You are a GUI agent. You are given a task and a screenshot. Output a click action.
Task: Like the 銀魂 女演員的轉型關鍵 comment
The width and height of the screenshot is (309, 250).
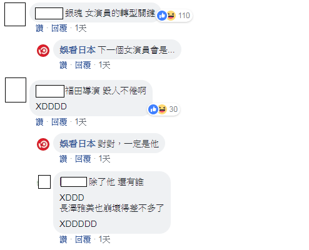(39, 28)
